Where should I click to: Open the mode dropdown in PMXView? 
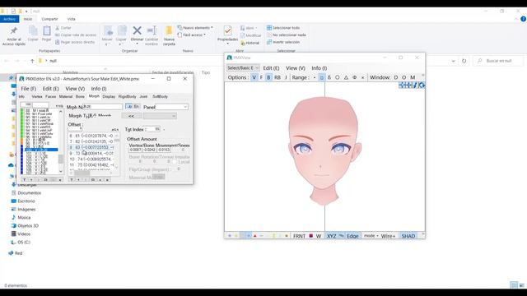[x=371, y=236]
